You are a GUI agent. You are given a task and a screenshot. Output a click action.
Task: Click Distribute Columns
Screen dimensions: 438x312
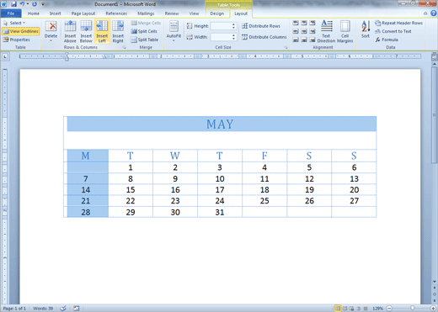[264, 37]
